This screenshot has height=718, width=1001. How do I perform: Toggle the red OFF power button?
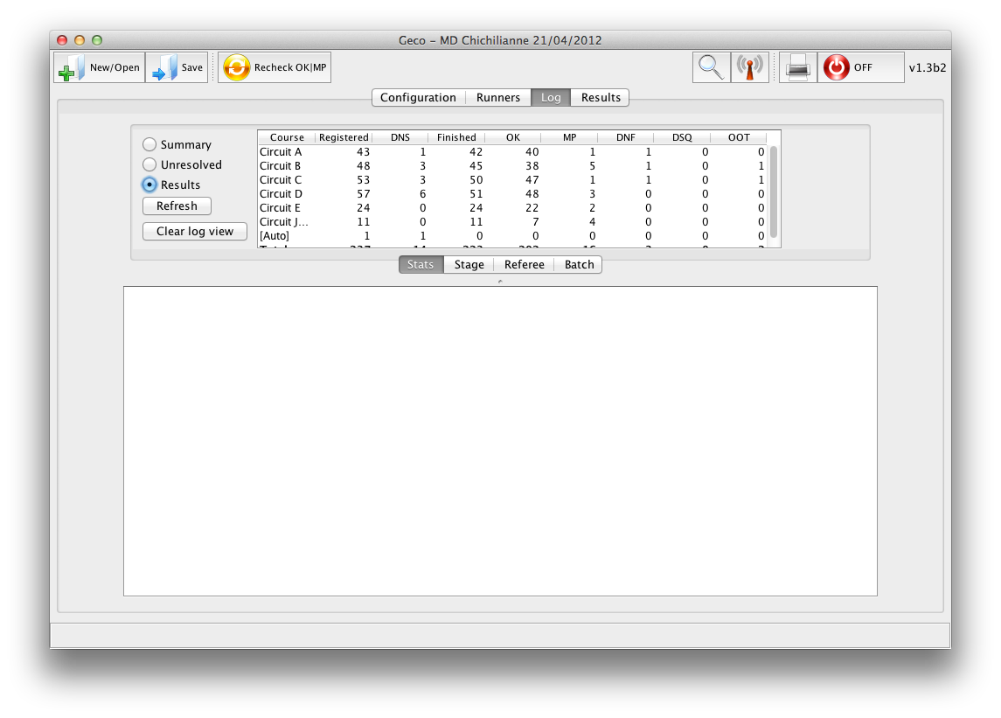[860, 67]
